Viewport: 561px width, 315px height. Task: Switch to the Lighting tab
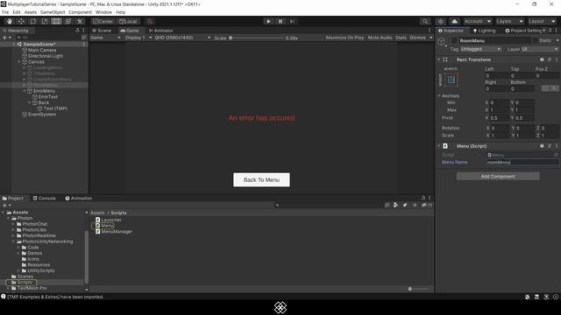[x=484, y=31]
